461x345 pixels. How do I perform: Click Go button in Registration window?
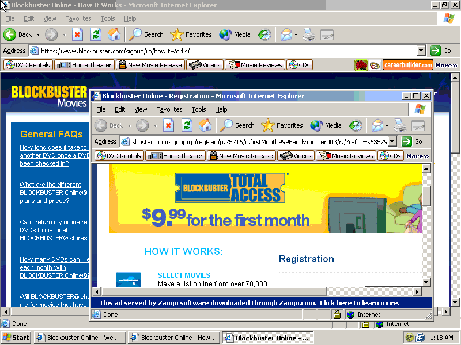click(412, 141)
